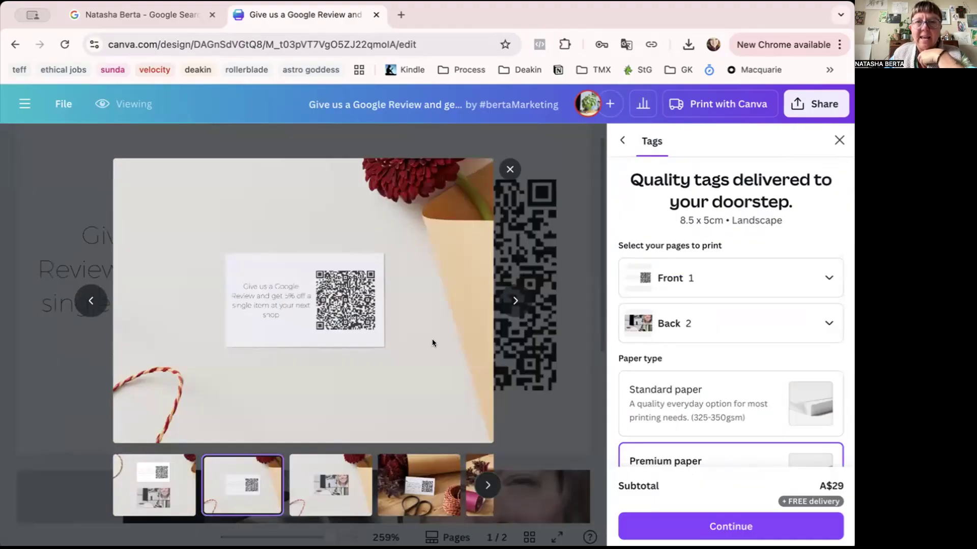The width and height of the screenshot is (977, 549).
Task: Bookmark this page with the star icon
Action: click(x=505, y=44)
